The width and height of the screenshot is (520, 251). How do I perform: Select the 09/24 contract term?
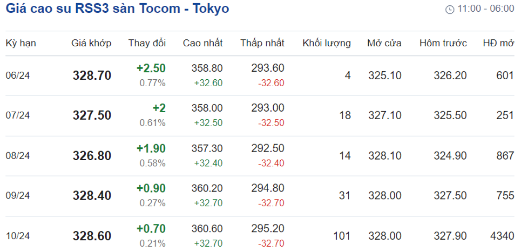(18, 196)
